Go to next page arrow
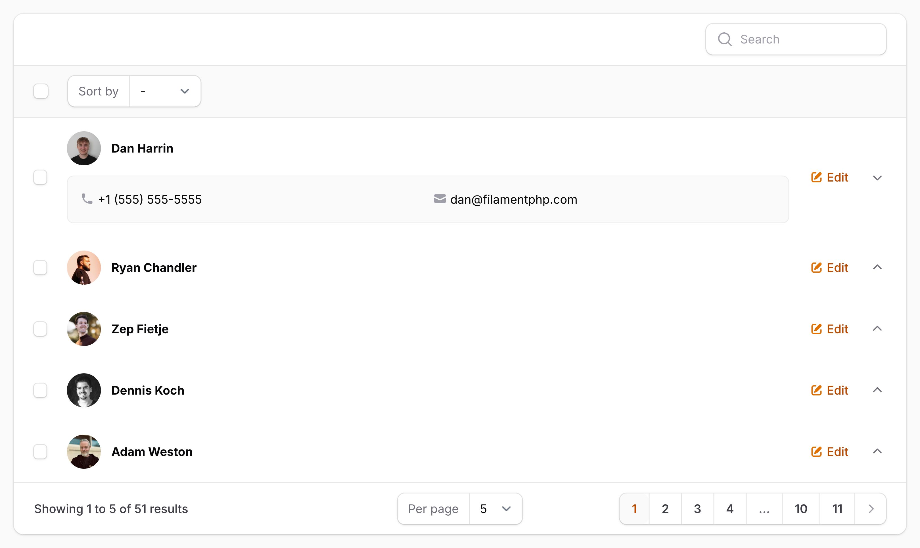This screenshot has height=548, width=920. coord(871,509)
